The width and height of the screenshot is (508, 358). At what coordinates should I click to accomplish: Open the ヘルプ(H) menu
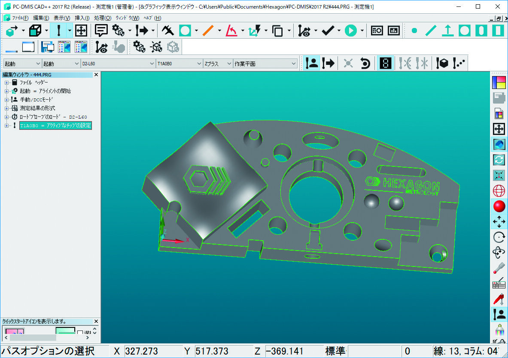click(x=152, y=18)
